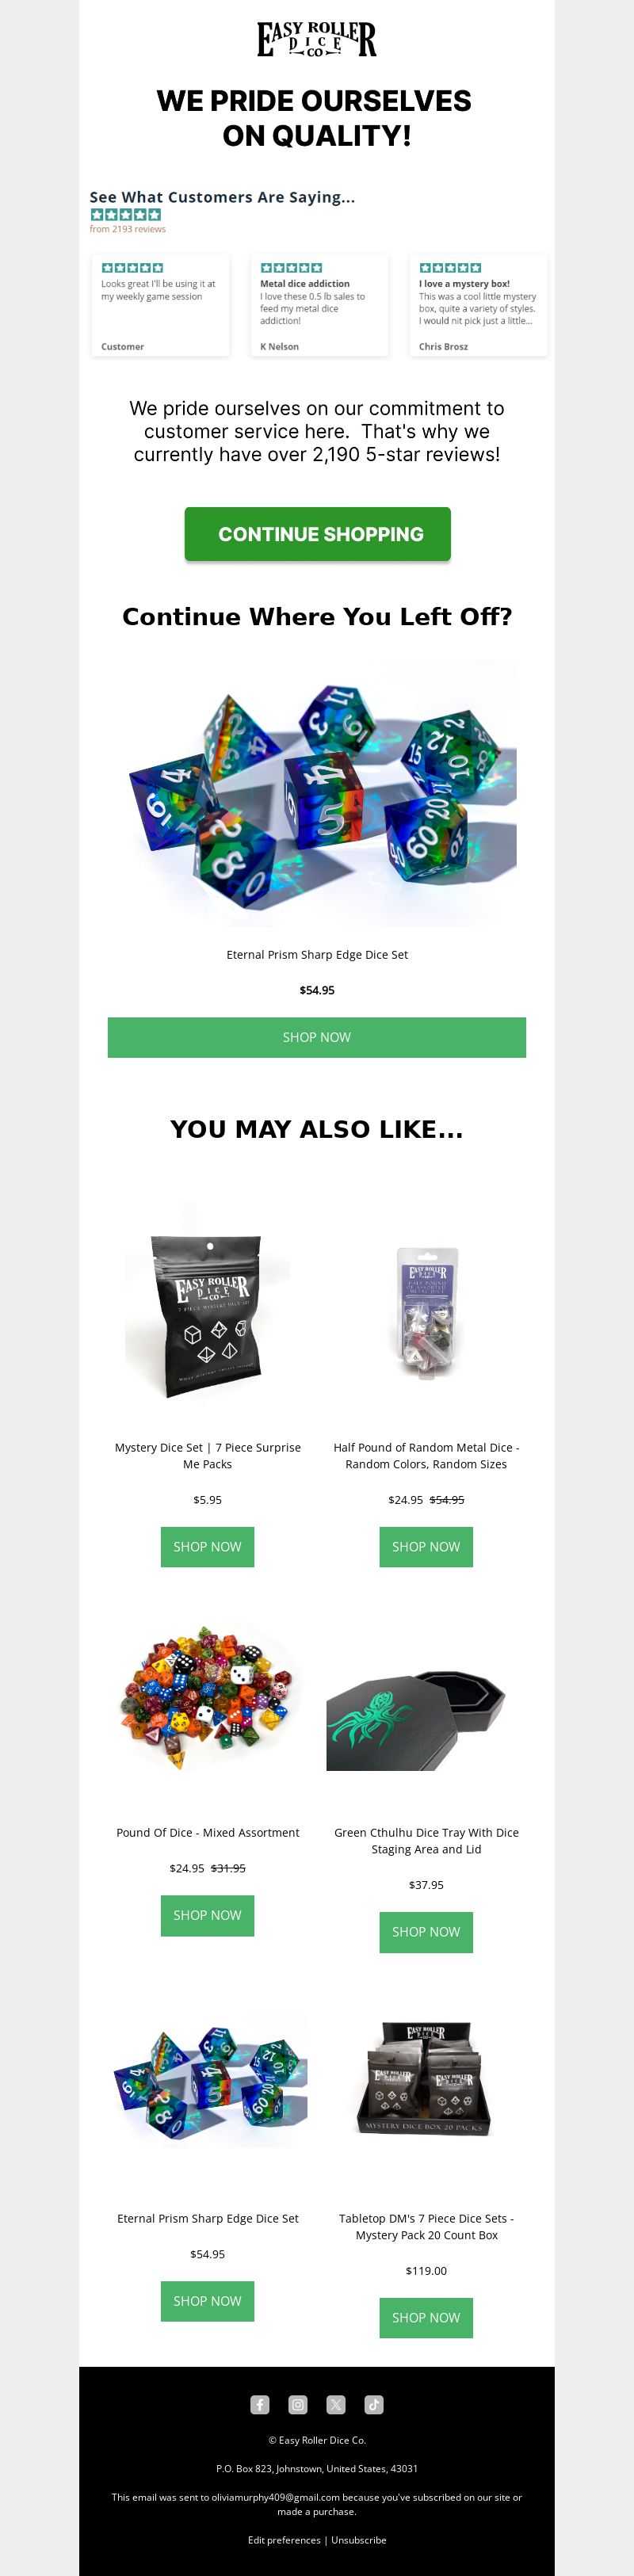634x2576 pixels.
Task: Click the Unsubscribe link
Action: (359, 2539)
